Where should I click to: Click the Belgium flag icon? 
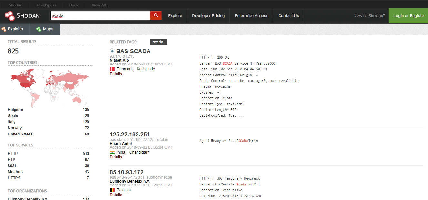point(112,190)
